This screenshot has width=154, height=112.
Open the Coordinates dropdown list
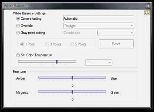click(x=116, y=33)
